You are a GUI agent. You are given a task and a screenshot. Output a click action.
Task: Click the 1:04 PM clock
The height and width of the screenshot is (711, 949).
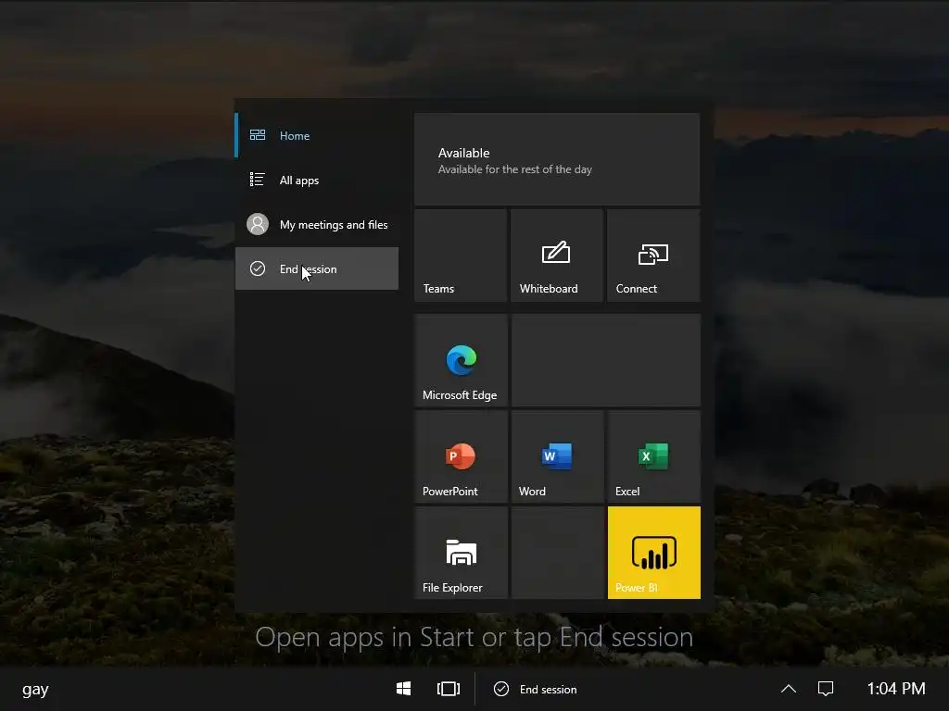896,689
